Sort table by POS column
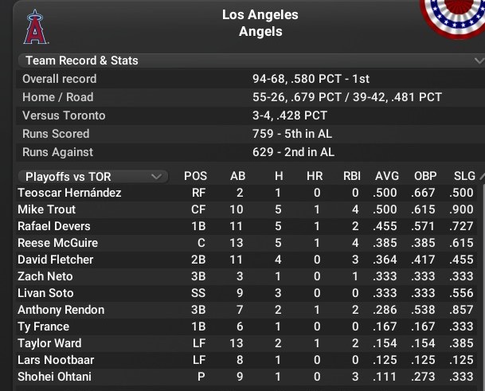The width and height of the screenshot is (485, 391). pyautogui.click(x=195, y=176)
